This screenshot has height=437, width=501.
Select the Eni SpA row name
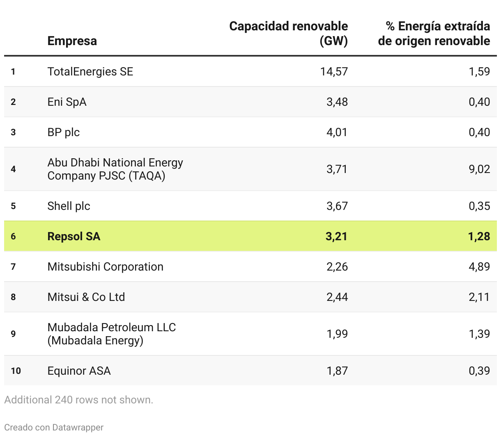point(67,102)
